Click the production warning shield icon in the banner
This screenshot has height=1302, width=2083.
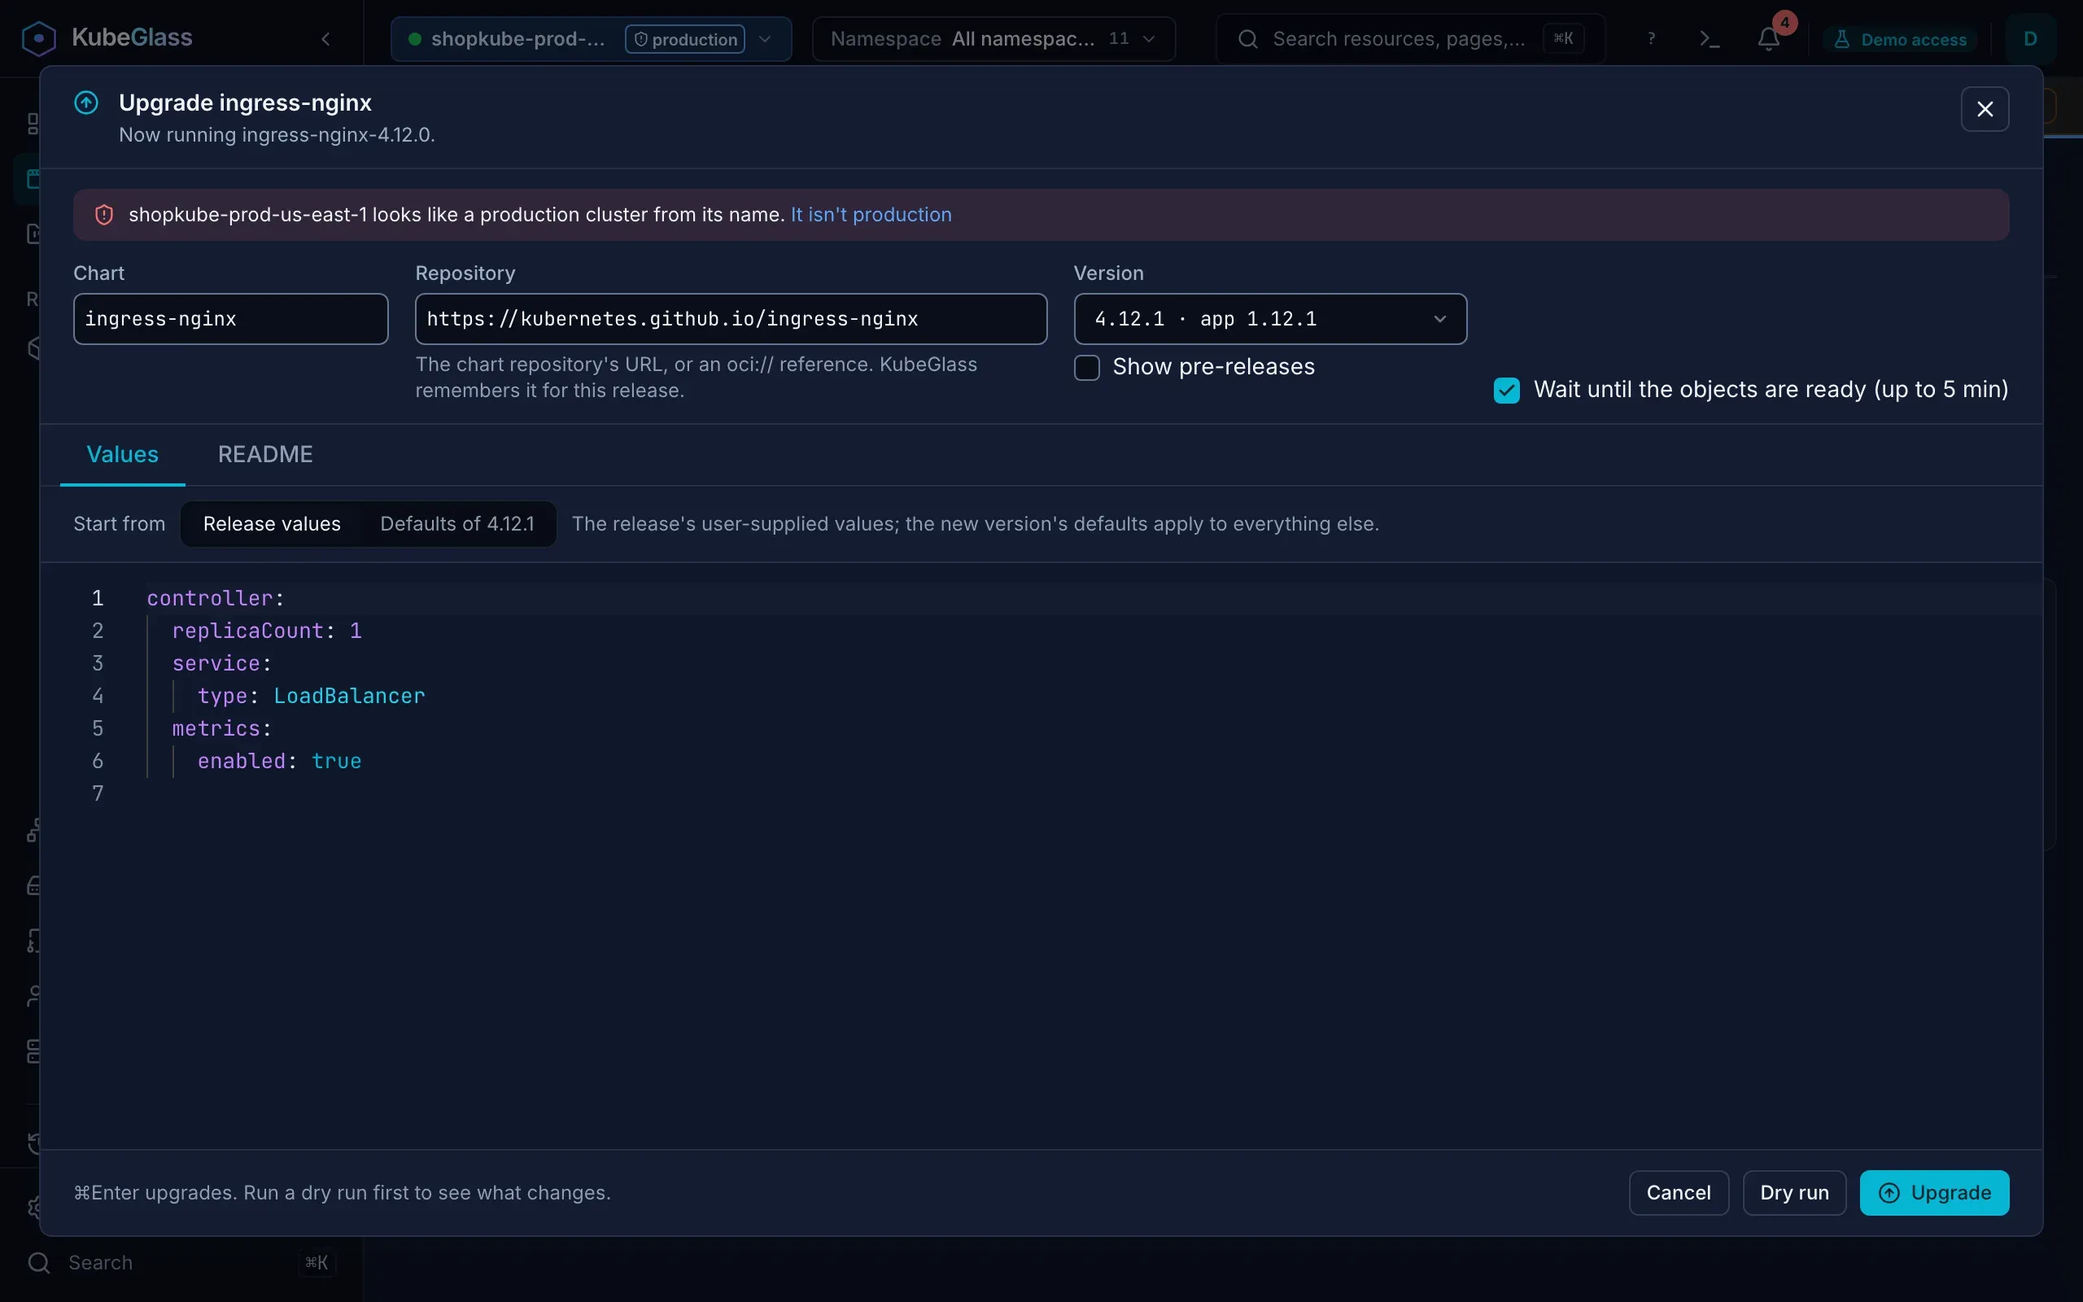tap(104, 214)
